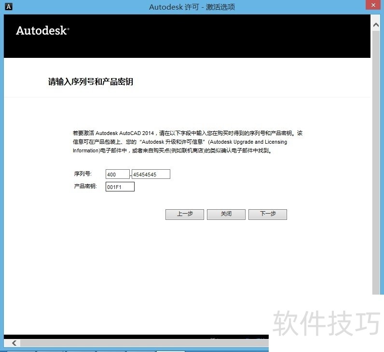Click the 下一步 (Next) button

[268, 215]
